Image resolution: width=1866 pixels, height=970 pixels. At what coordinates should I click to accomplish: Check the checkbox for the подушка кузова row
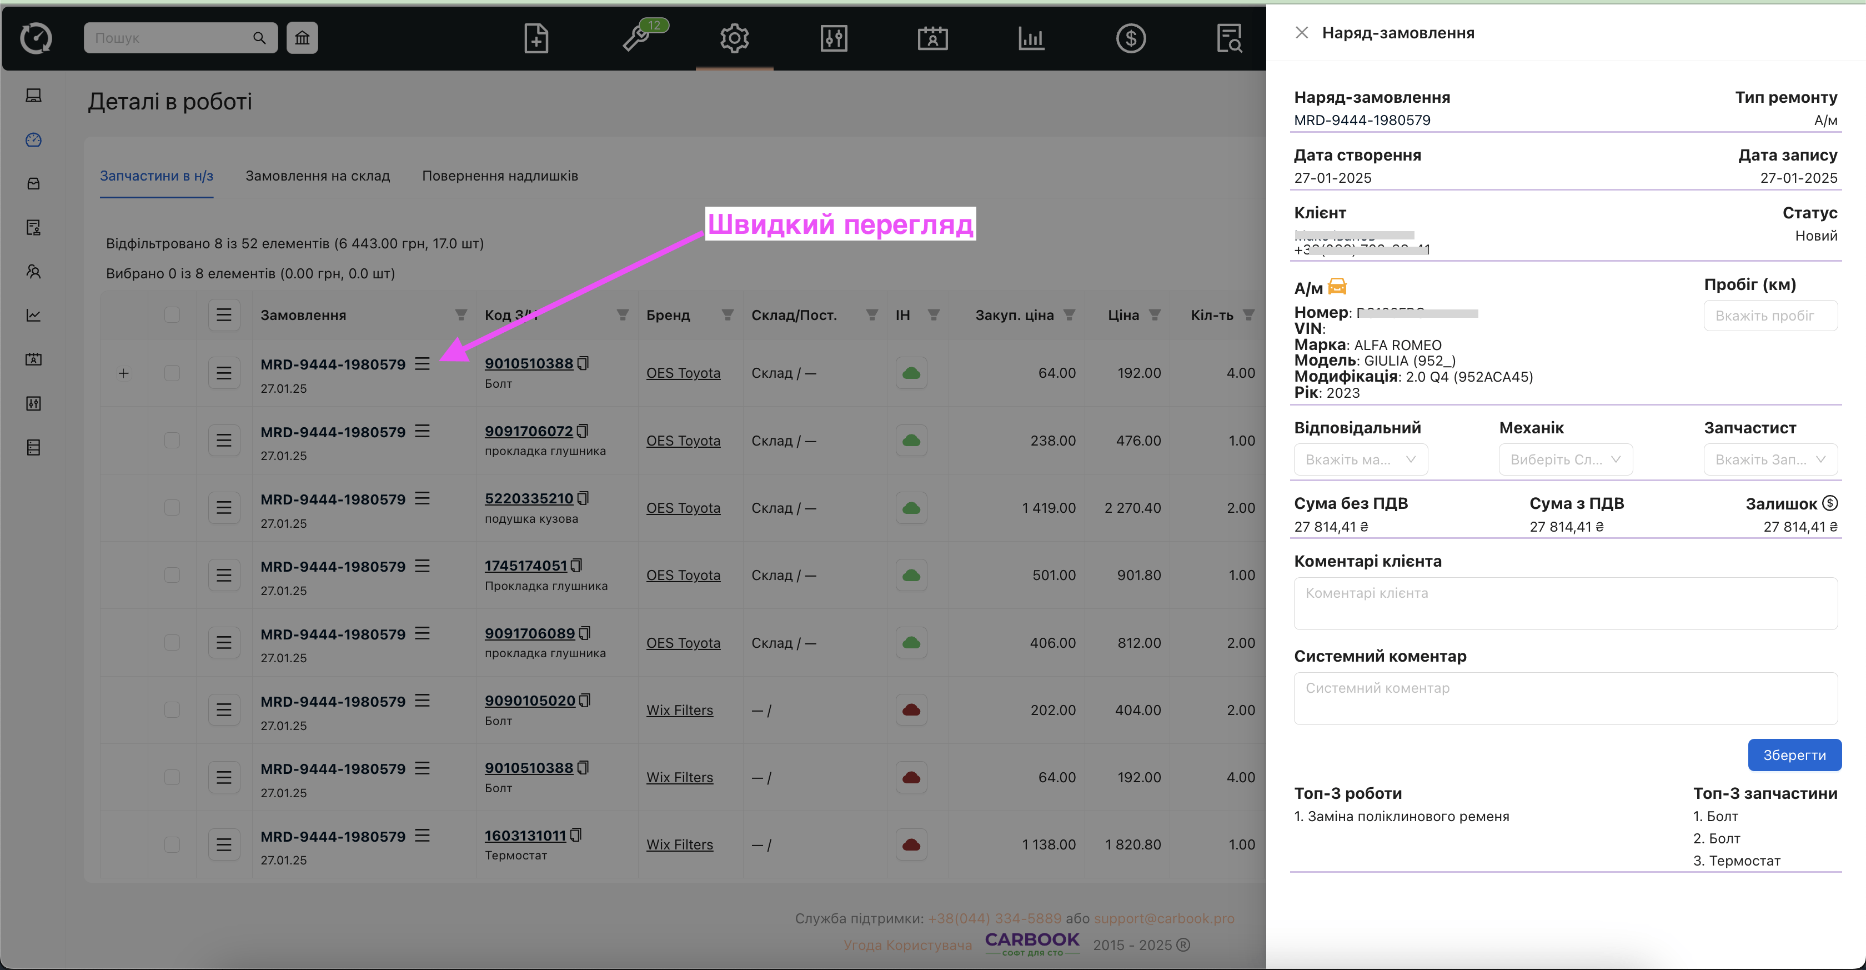click(x=172, y=508)
